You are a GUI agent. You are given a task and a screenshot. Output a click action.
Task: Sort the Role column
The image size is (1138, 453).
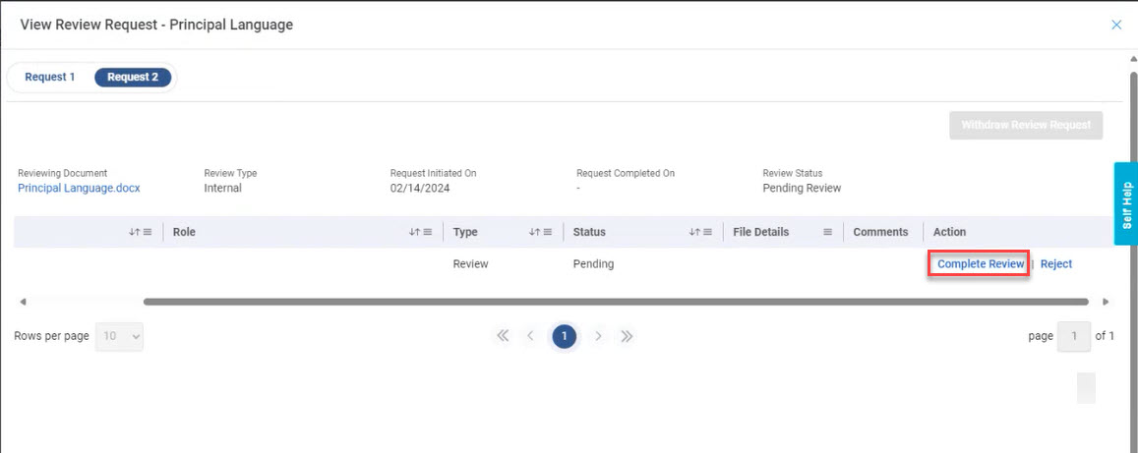(x=413, y=232)
